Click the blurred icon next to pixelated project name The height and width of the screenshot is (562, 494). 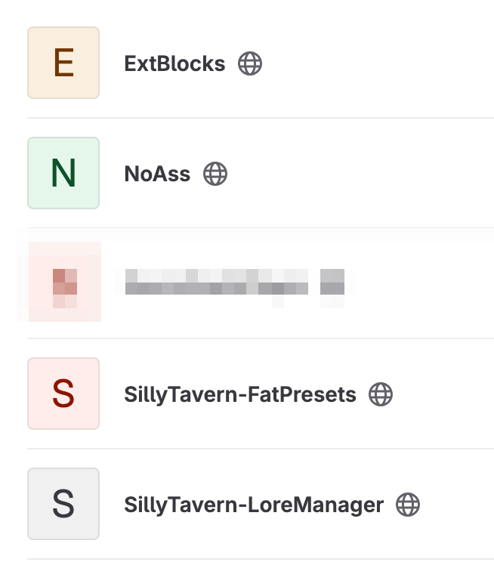pyautogui.click(x=332, y=282)
